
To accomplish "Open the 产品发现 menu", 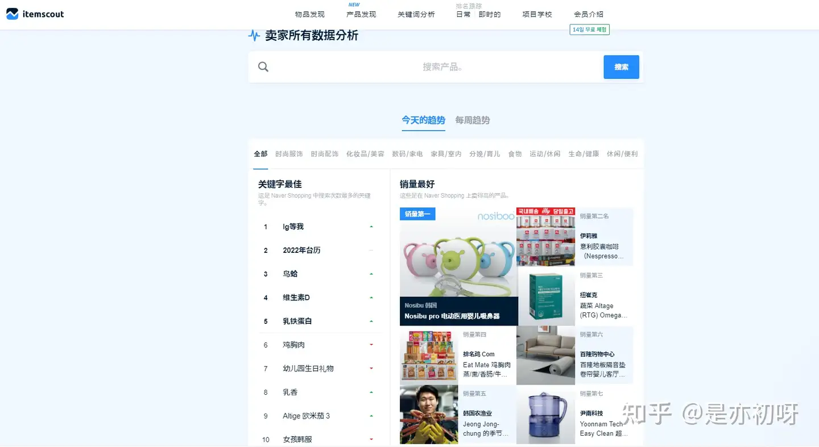I will point(361,14).
